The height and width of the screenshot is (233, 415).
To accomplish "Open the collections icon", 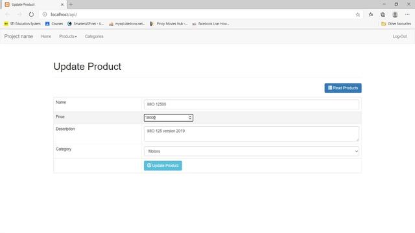I will [383, 14].
